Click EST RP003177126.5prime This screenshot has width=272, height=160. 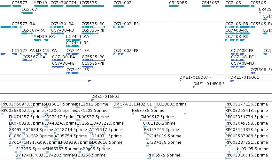coord(228,107)
